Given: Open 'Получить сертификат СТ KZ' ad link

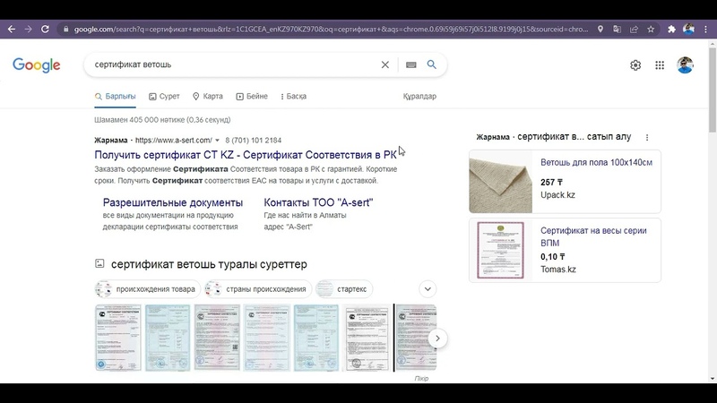Looking at the screenshot, I should tap(245, 155).
